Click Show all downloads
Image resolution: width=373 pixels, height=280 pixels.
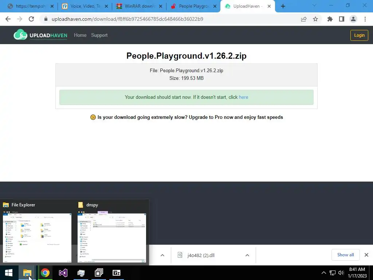point(345,255)
